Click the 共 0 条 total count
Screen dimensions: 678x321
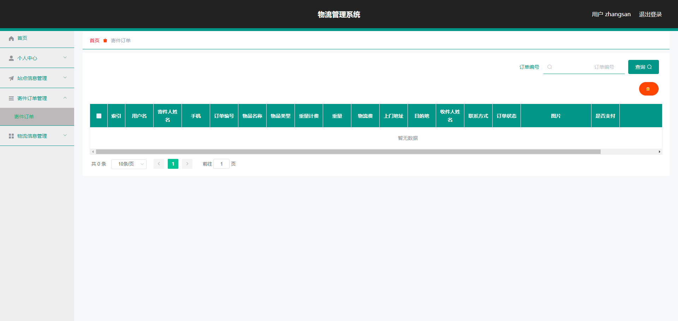click(99, 164)
